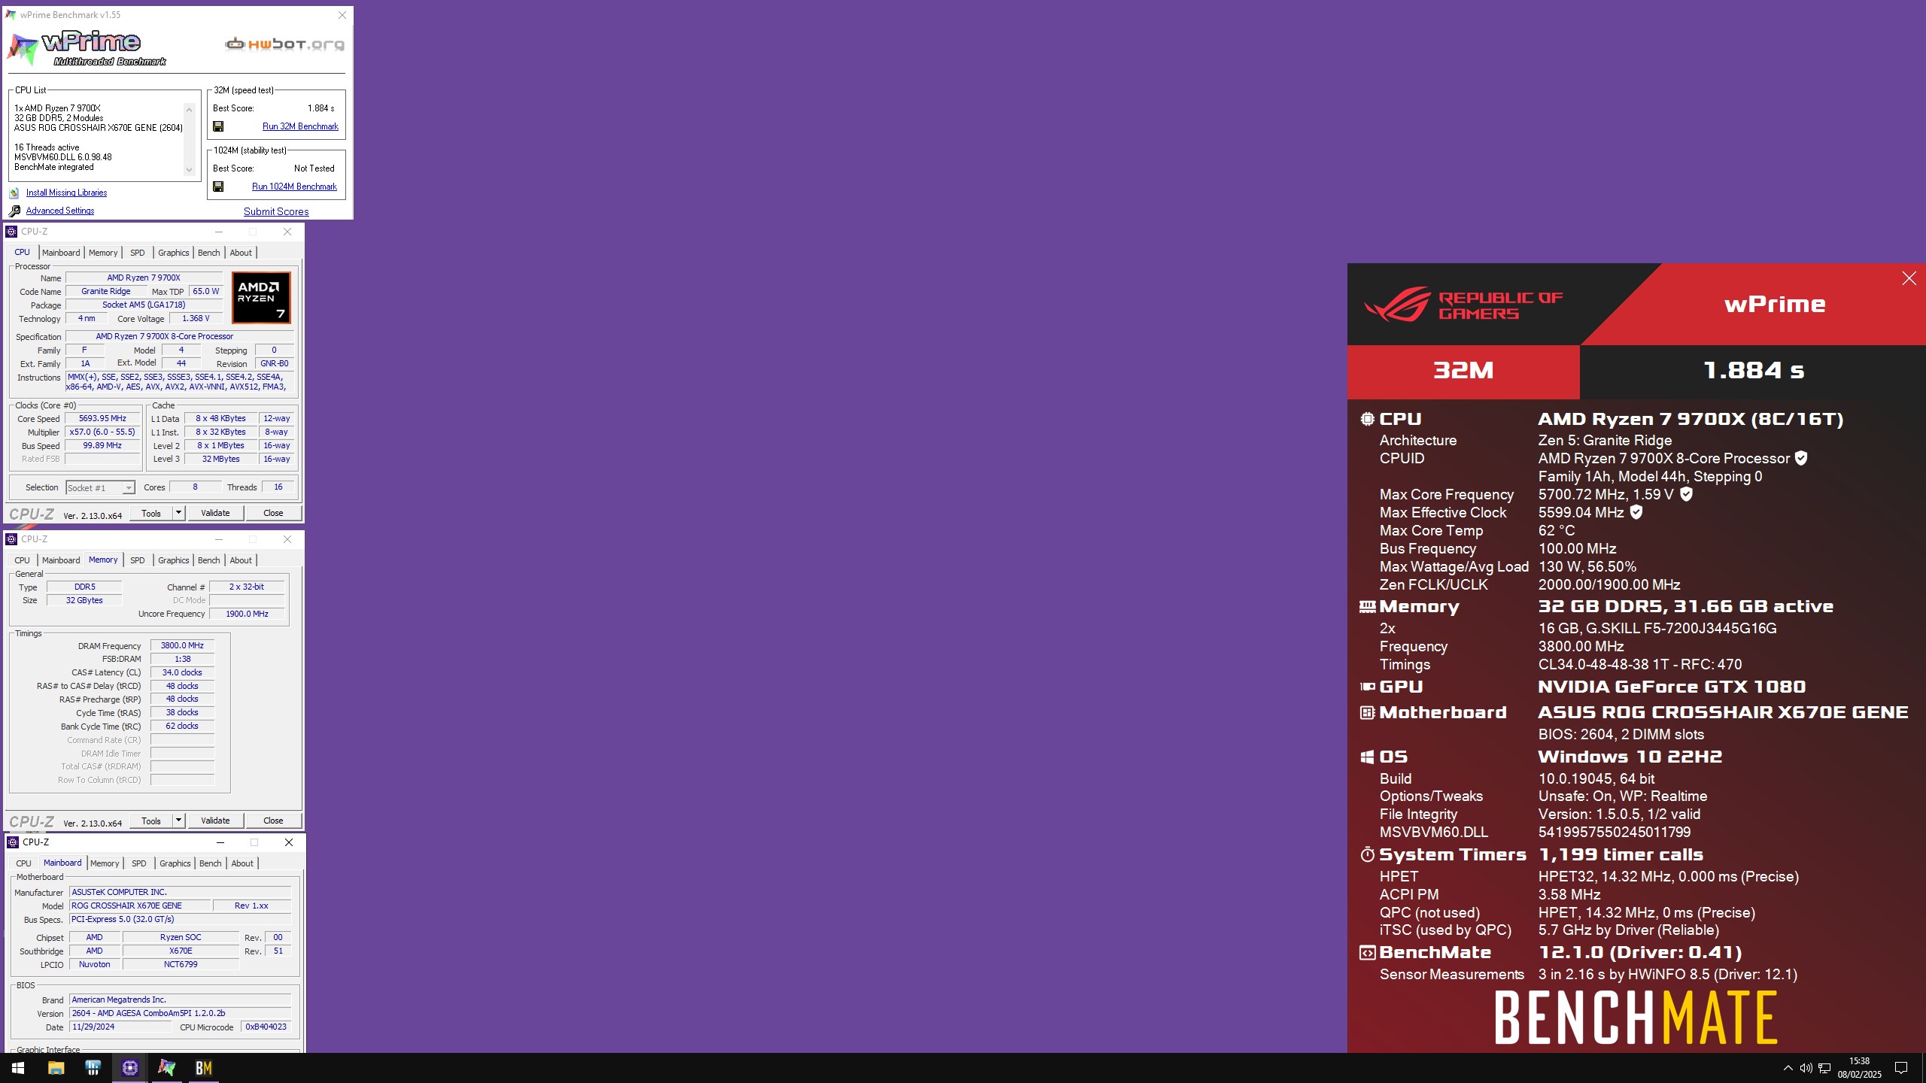Open the notification center
This screenshot has width=1926, height=1083.
[1901, 1068]
